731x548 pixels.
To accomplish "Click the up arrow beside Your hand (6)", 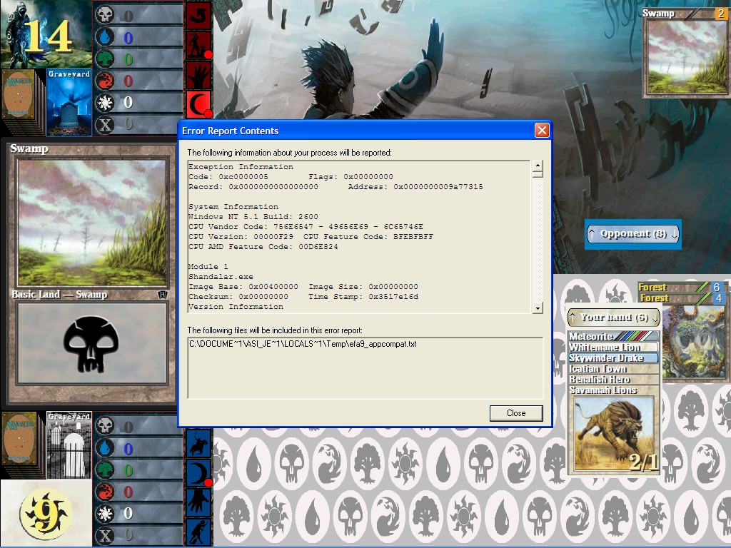I will pyautogui.click(x=573, y=318).
